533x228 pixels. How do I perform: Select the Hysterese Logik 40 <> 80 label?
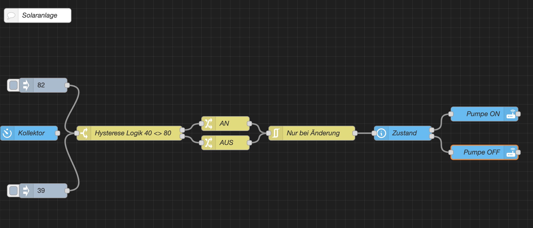tap(133, 133)
